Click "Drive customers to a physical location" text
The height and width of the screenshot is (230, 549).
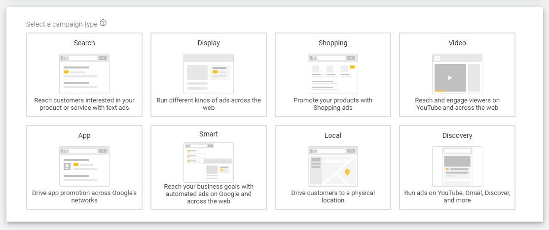(333, 197)
